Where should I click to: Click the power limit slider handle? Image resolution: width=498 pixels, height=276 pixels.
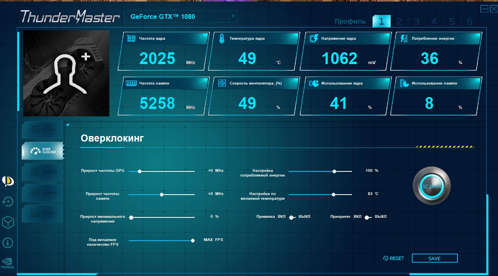(334, 171)
